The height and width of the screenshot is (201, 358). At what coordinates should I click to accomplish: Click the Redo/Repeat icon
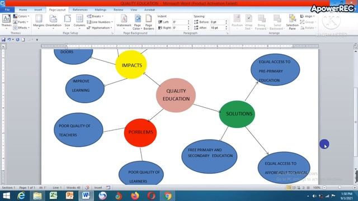point(17,40)
